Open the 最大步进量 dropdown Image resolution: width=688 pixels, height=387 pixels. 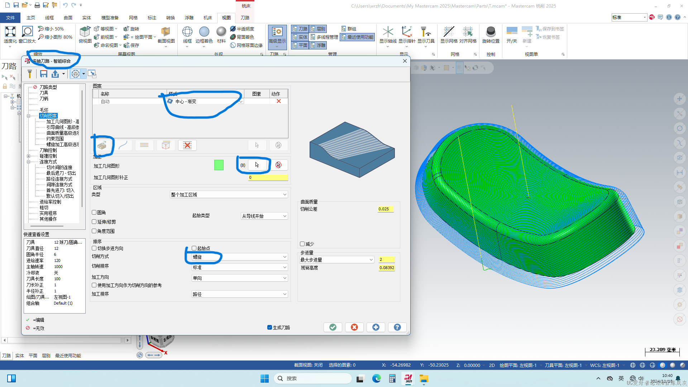[337, 260]
